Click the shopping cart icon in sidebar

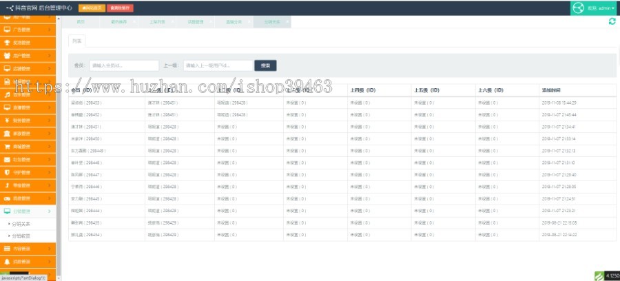(7, 147)
